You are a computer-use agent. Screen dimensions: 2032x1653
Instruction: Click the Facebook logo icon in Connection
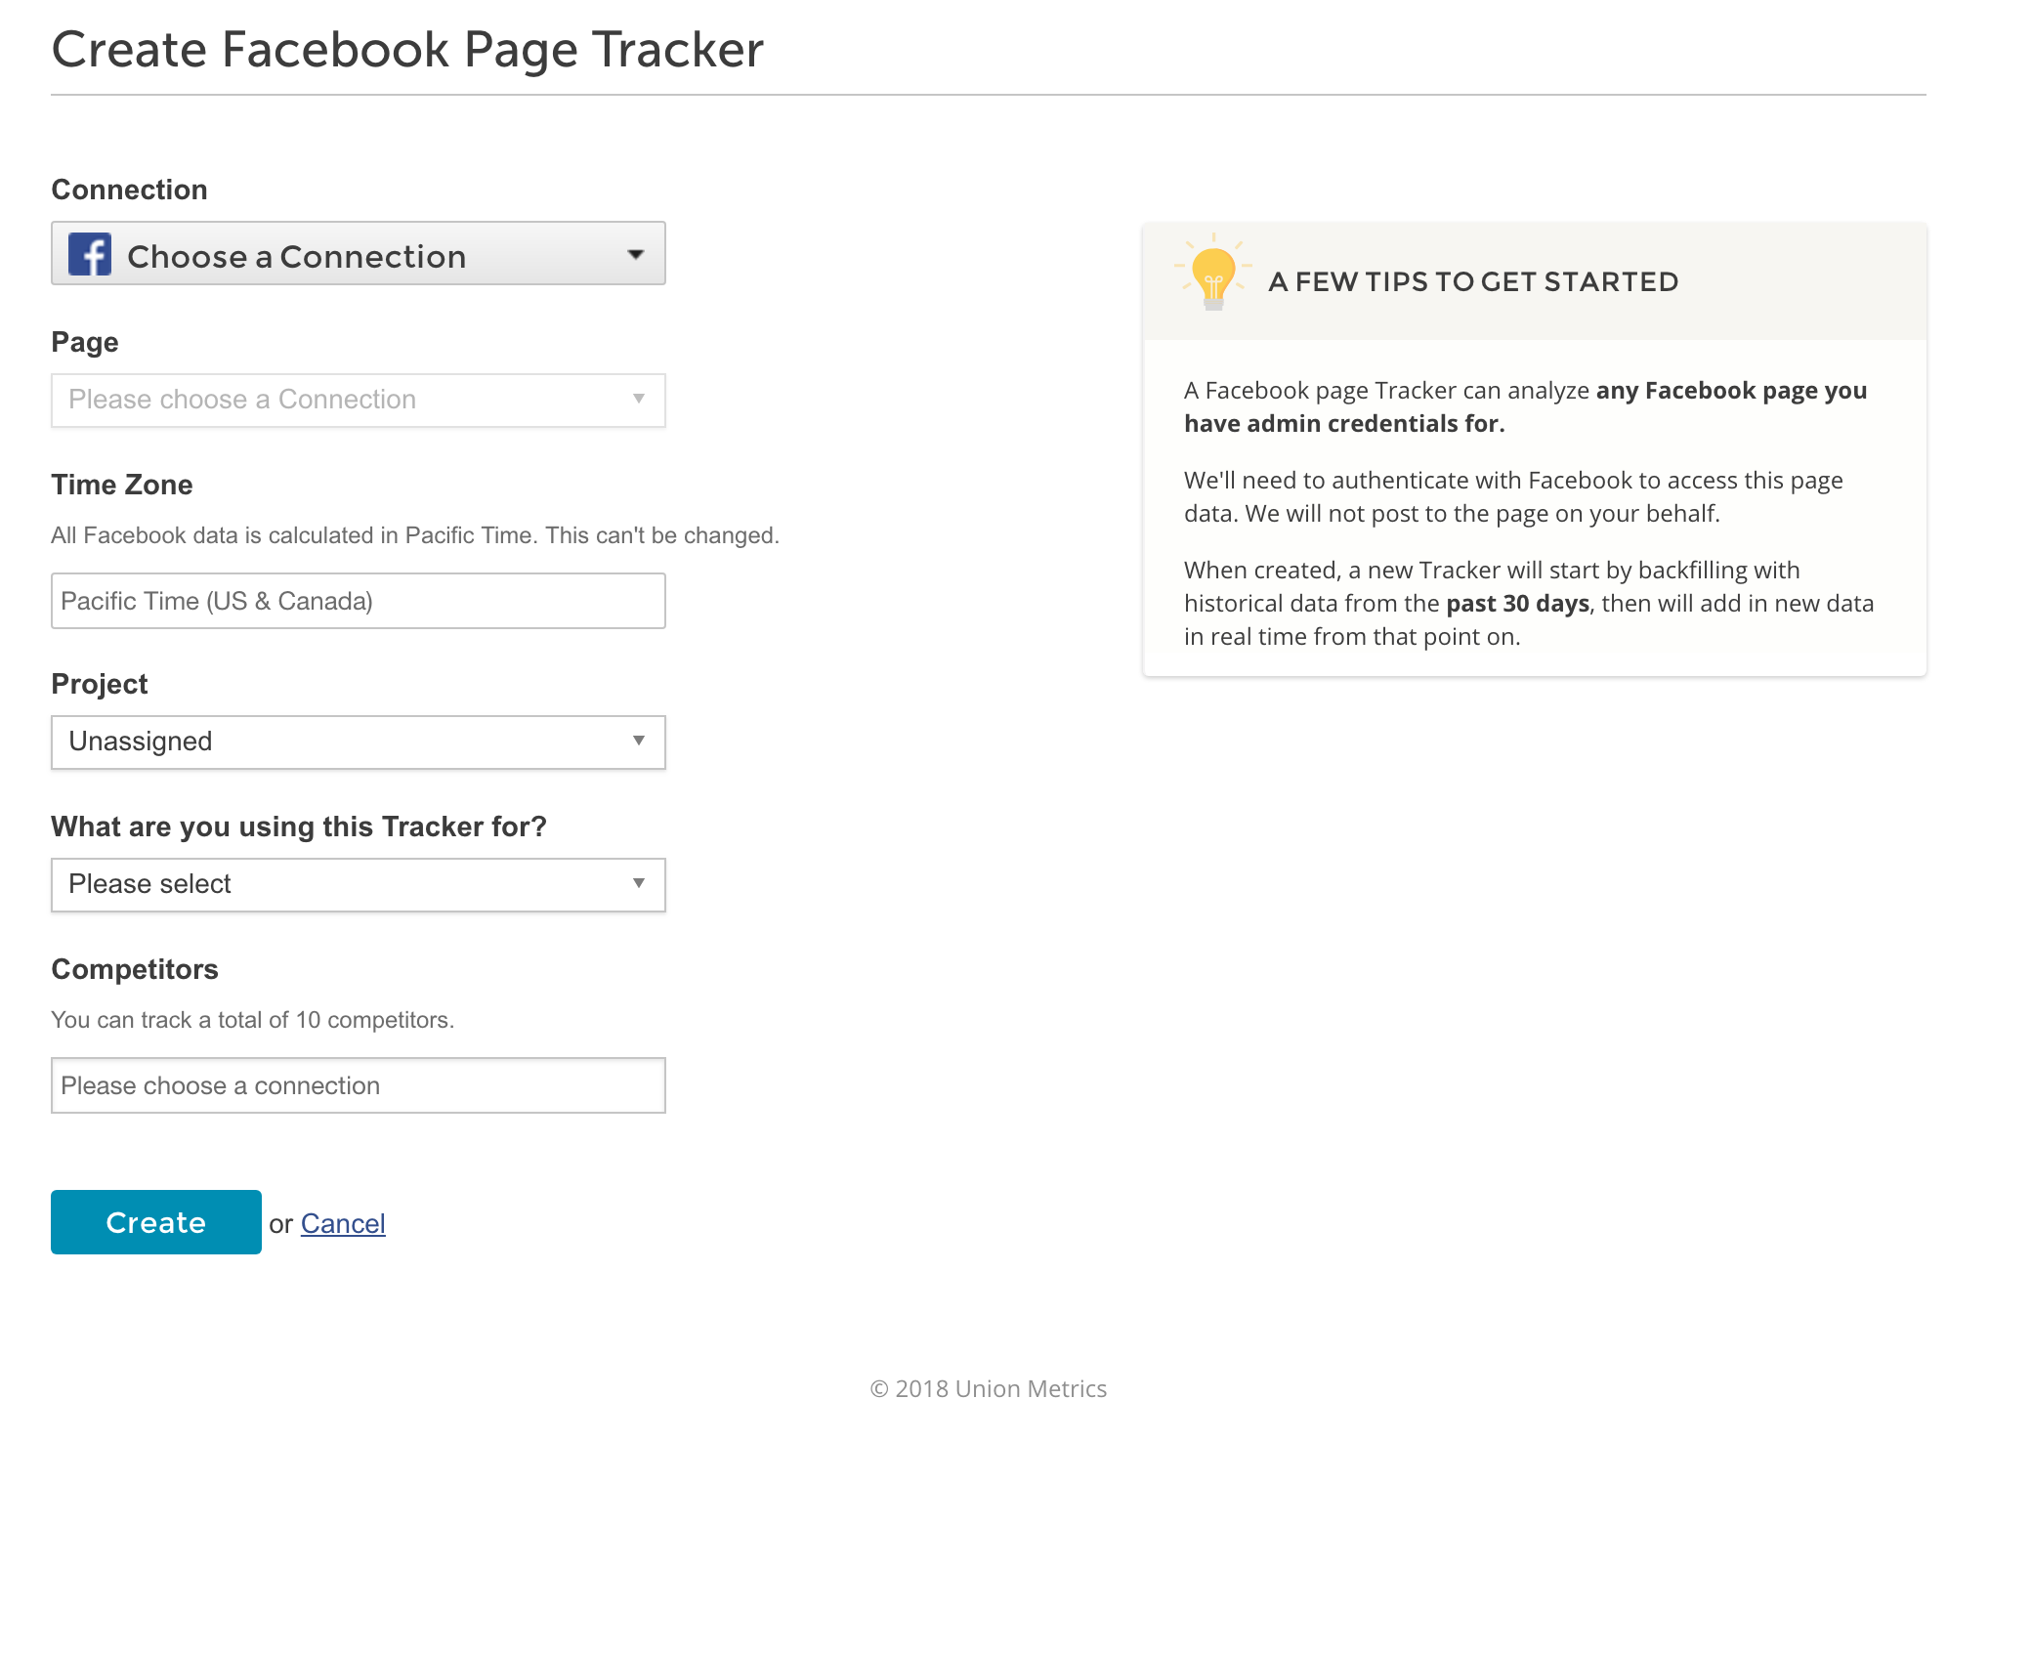pyautogui.click(x=90, y=255)
